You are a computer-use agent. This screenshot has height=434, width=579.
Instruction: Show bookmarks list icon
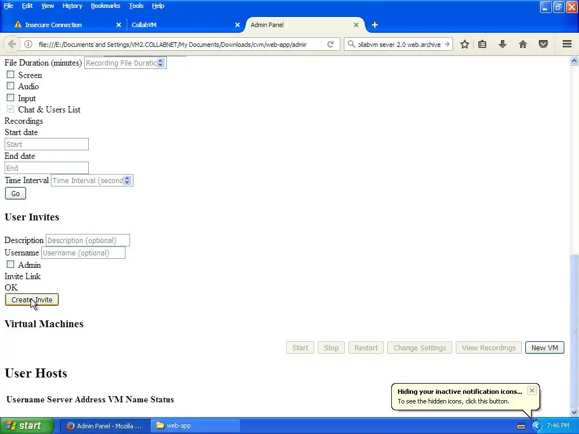(x=482, y=44)
